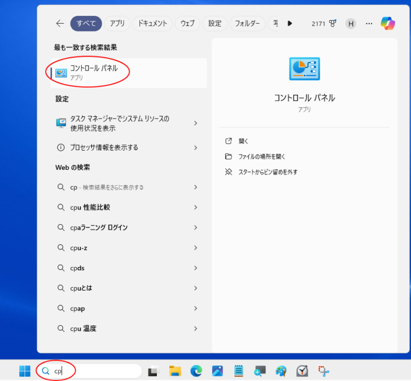411x381 pixels.
Task: Expand the プロセッサ情報 result chevron
Action: coord(195,148)
